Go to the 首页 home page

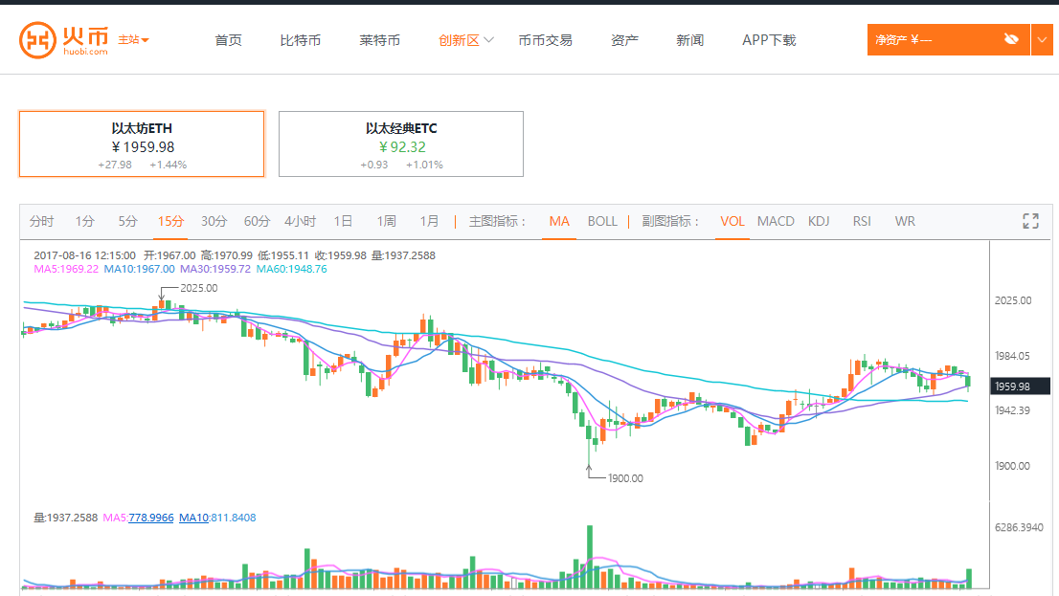228,40
